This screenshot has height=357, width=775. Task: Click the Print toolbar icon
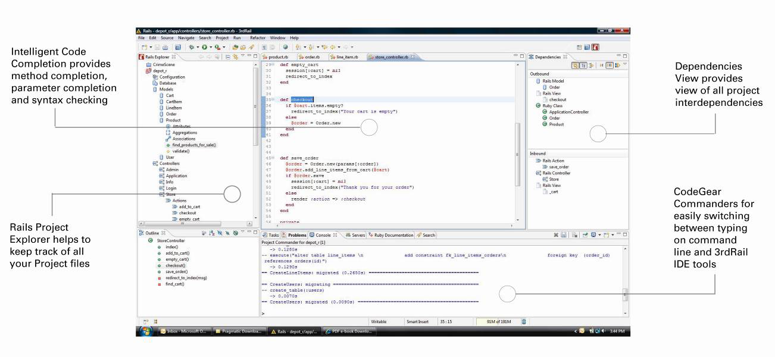[165, 47]
